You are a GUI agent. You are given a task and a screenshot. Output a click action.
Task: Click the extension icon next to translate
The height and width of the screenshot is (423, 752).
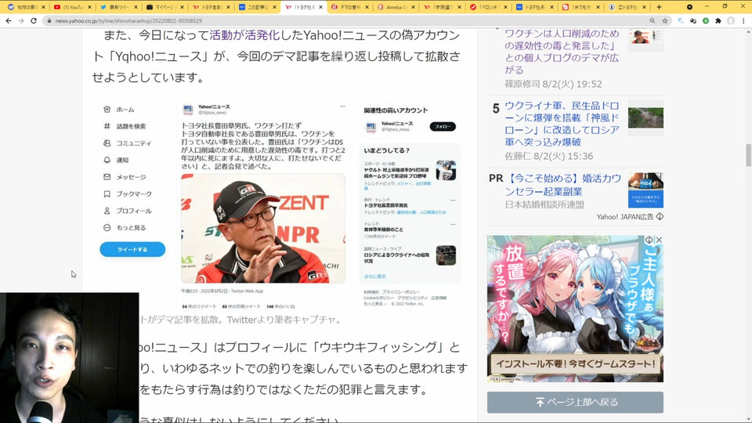pyautogui.click(x=693, y=21)
